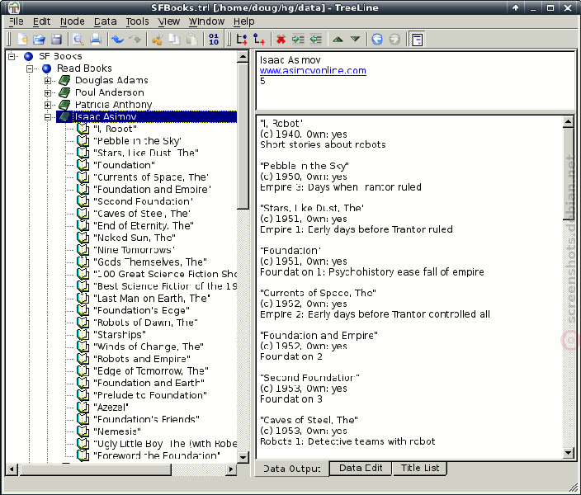The height and width of the screenshot is (495, 581).
Task: Add a child node via toolbar icon
Action: [x=259, y=40]
